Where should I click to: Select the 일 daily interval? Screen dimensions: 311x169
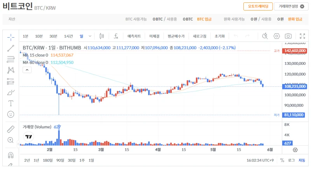point(82,36)
